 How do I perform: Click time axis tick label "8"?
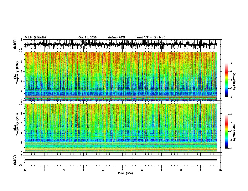tap(181, 170)
